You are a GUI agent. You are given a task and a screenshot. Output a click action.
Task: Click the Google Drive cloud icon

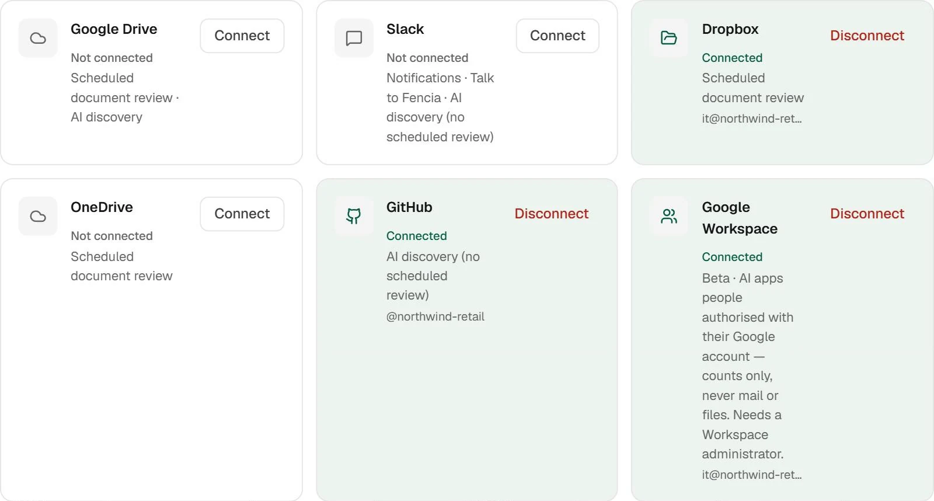coord(38,38)
